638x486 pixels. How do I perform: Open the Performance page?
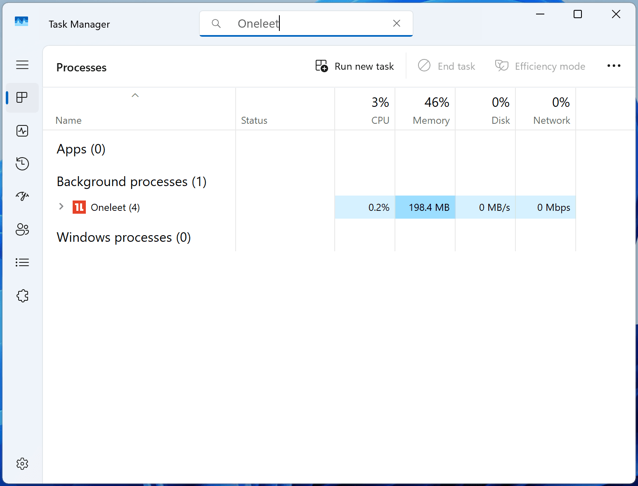(x=22, y=131)
